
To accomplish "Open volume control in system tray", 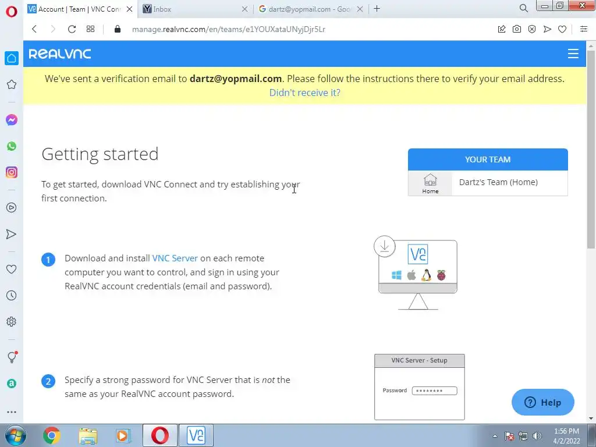I will (537, 436).
